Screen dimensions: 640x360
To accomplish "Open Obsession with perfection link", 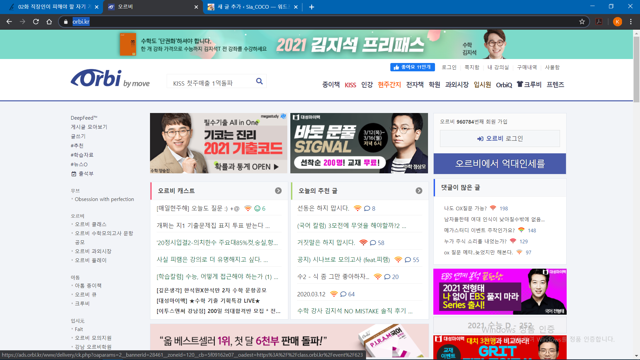I will pyautogui.click(x=104, y=199).
